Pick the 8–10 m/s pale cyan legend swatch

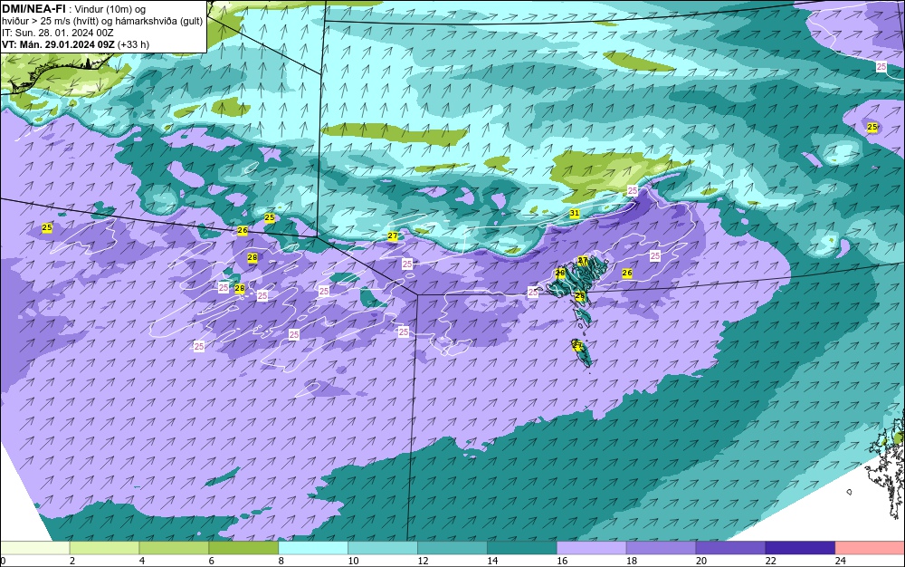tap(313, 547)
